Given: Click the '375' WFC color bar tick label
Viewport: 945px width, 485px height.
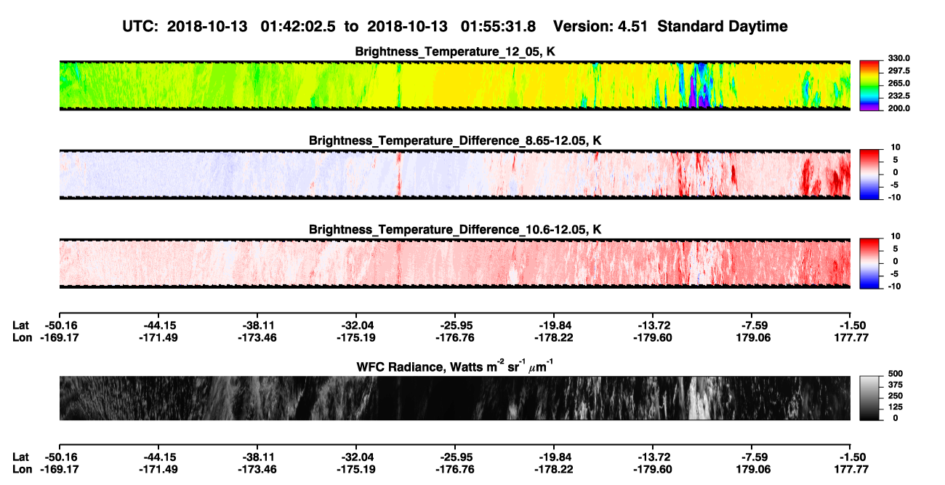Looking at the screenshot, I should pyautogui.click(x=894, y=387).
